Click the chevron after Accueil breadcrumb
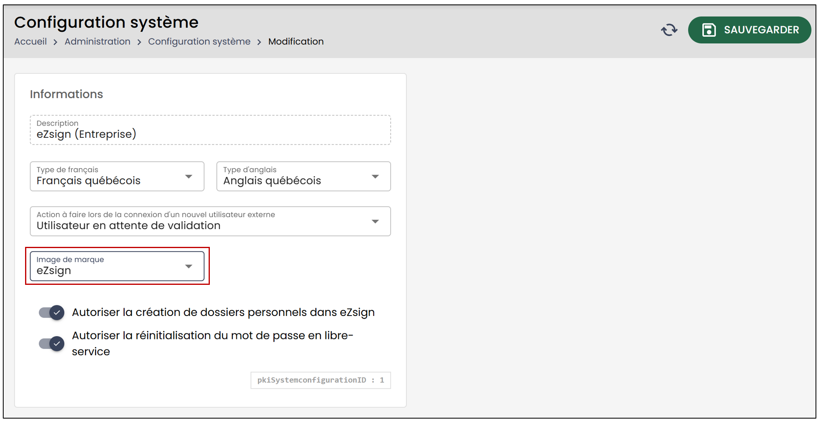This screenshot has width=822, height=421. click(55, 42)
